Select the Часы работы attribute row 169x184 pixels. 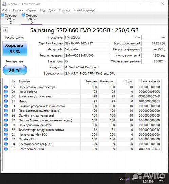(82, 92)
